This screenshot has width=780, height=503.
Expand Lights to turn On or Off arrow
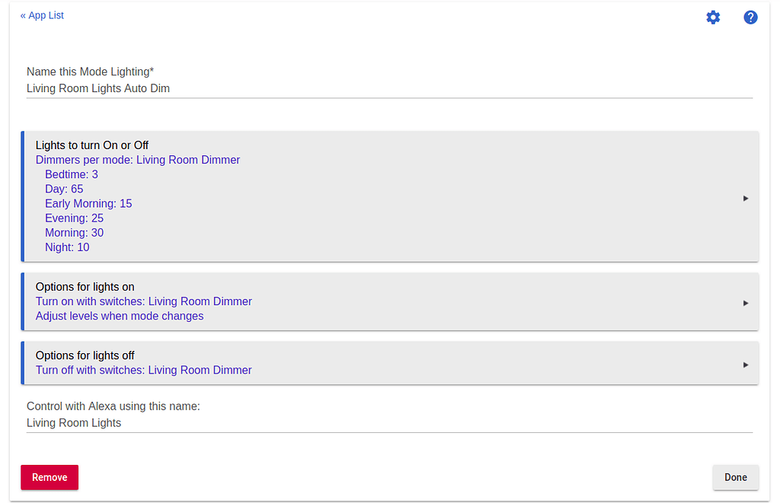pyautogui.click(x=746, y=198)
